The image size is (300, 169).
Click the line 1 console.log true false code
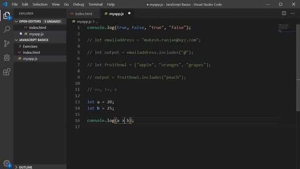click(x=139, y=27)
